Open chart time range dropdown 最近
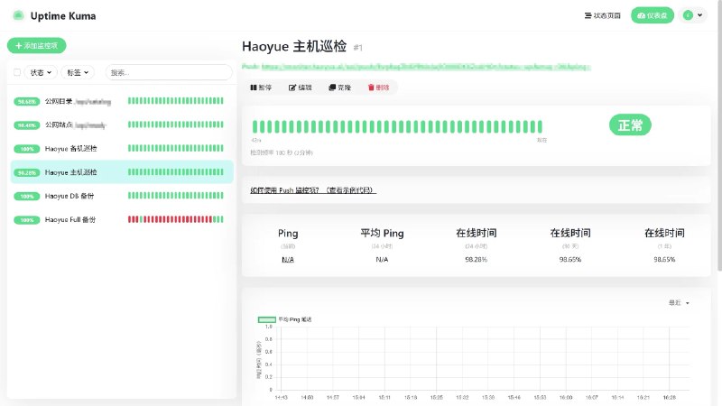This screenshot has width=722, height=406. coord(680,303)
